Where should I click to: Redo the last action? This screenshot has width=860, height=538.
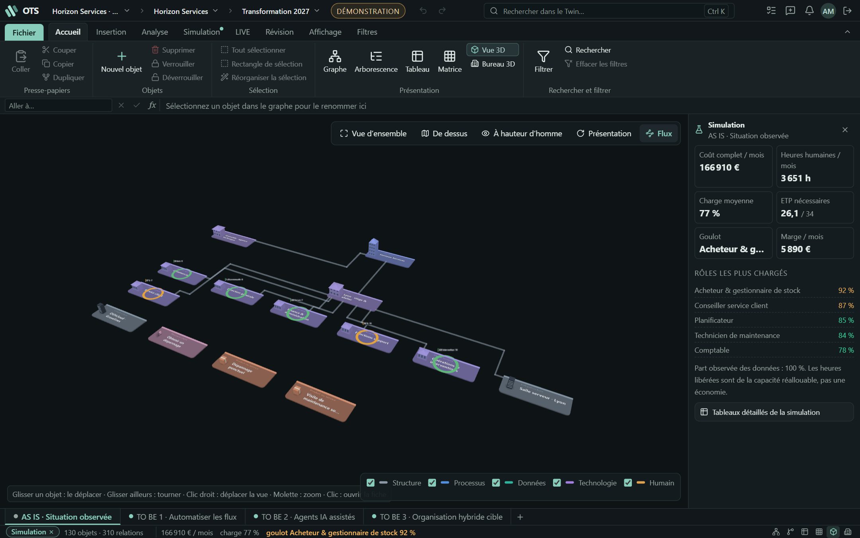(442, 11)
